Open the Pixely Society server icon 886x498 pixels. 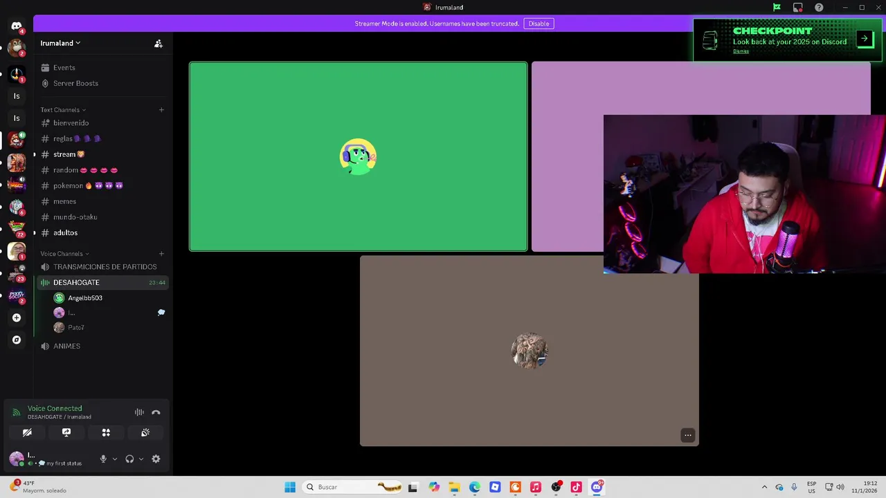[x=17, y=295]
